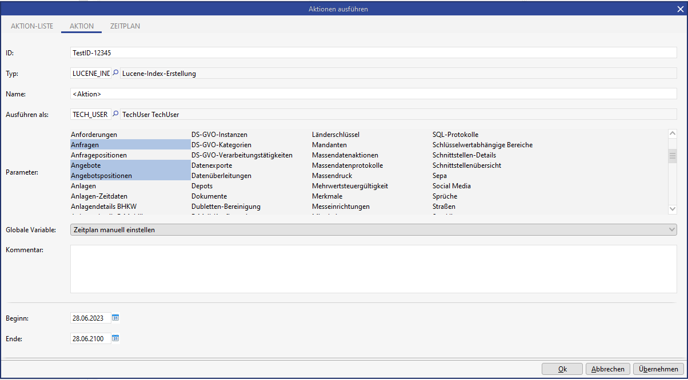Select the Datenexporte parameter item
The image size is (688, 380).
(212, 165)
